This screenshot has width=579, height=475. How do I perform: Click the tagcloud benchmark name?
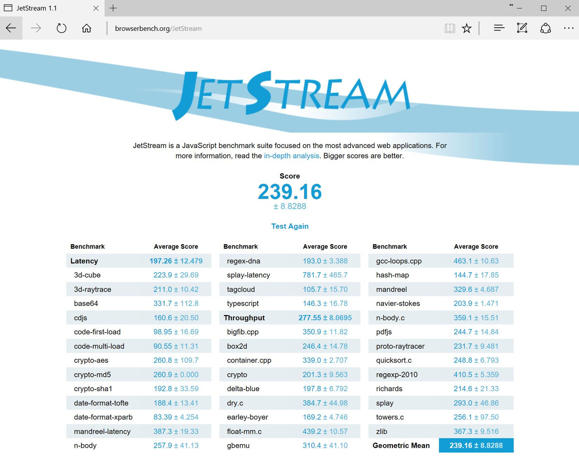click(241, 289)
